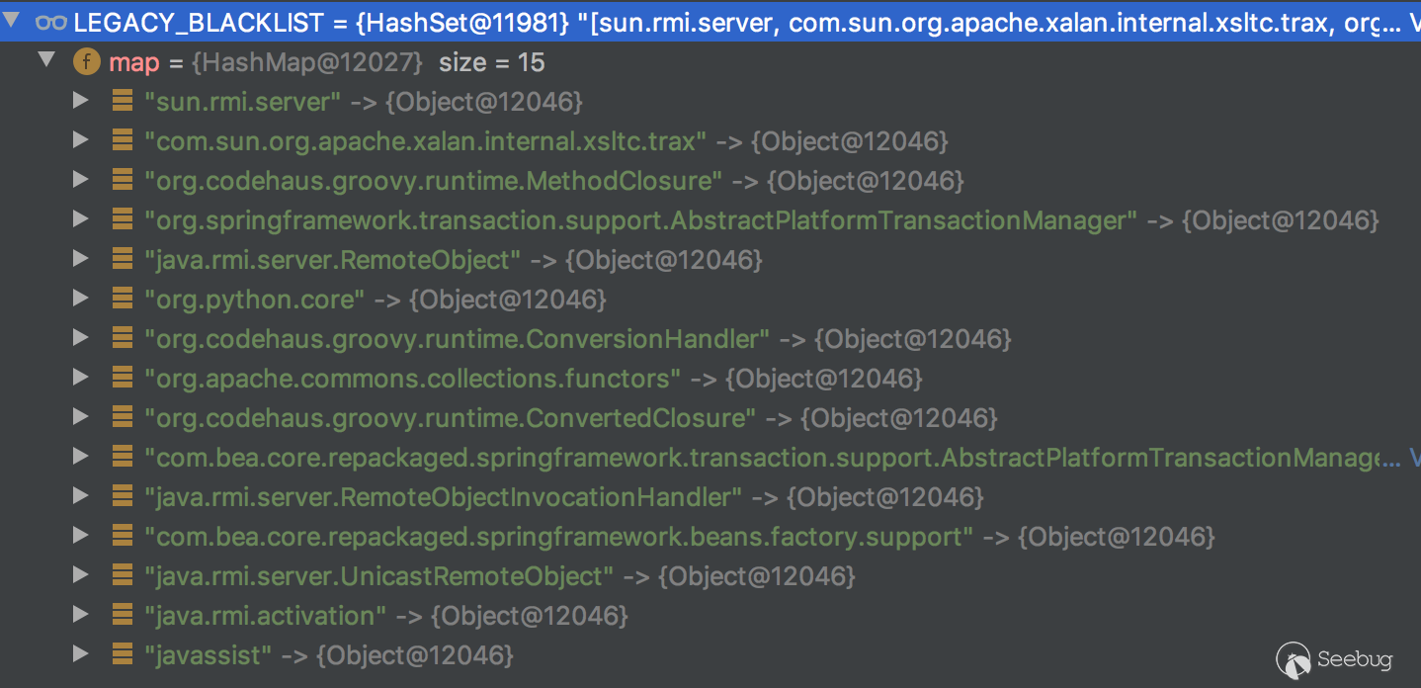Image resolution: width=1421 pixels, height=688 pixels.
Task: Expand the "sun.rmi.server" entry
Action: click(x=81, y=101)
